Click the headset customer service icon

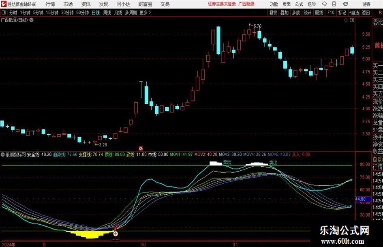click(324, 4)
